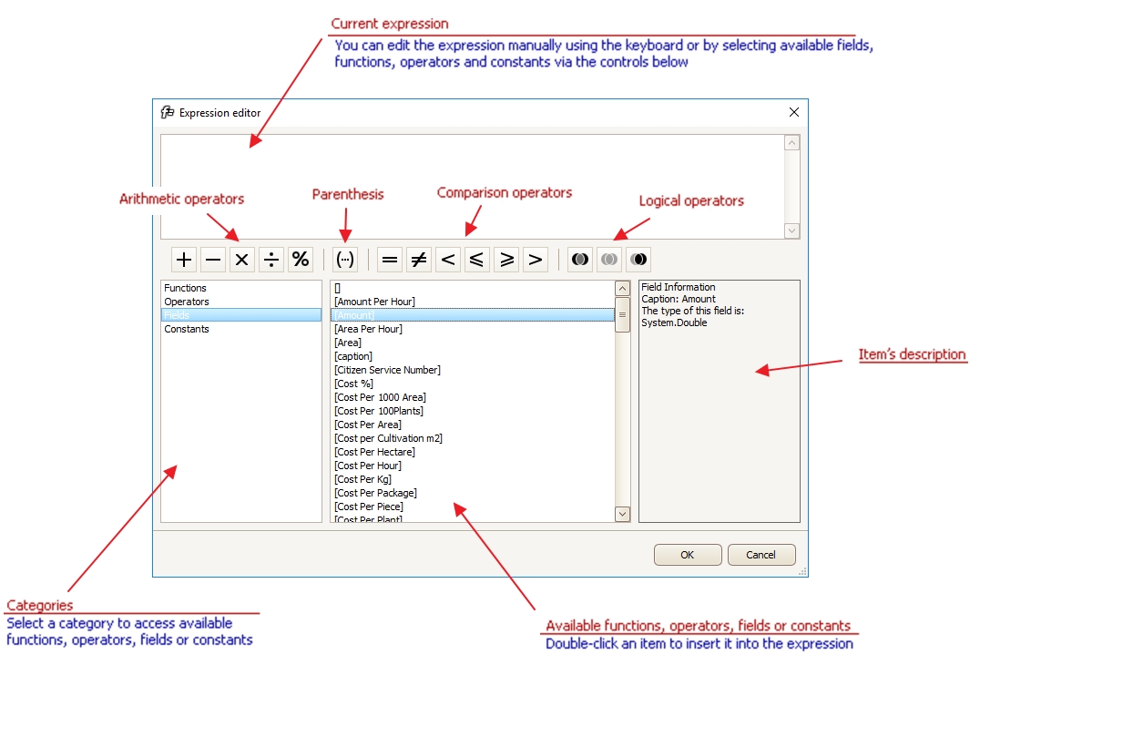Insert the greater-than operator
This screenshot has width=1123, height=737.
point(536,260)
